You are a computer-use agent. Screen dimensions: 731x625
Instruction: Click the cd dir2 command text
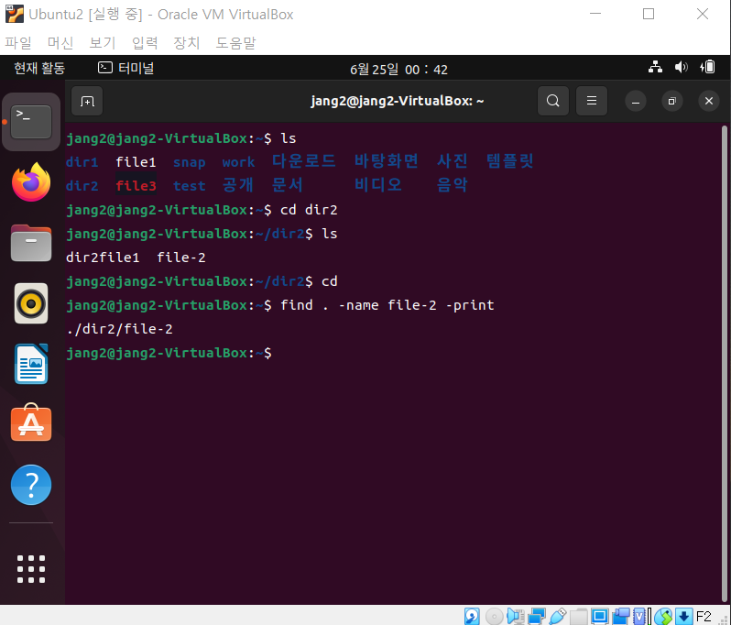pyautogui.click(x=309, y=210)
